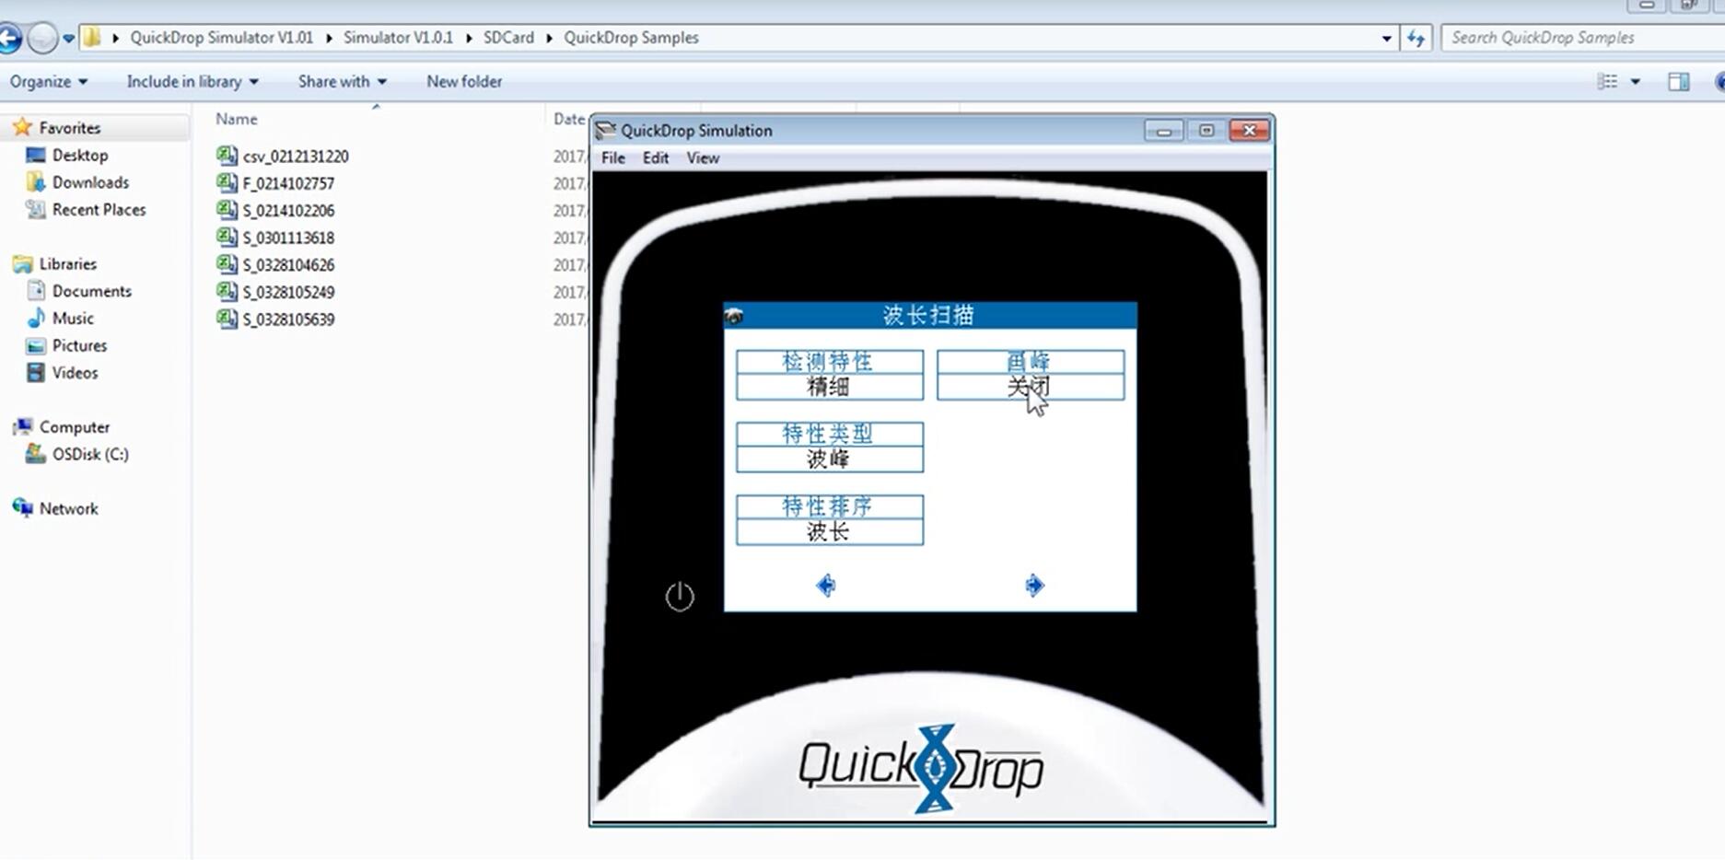Select file S_0328104626
This screenshot has height=860, width=1725.
tap(288, 264)
